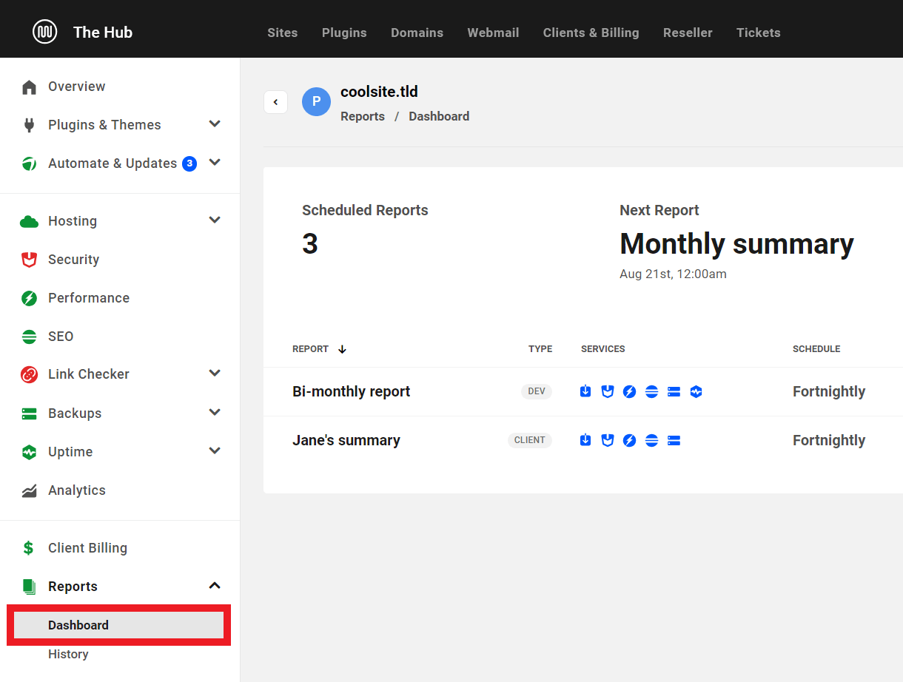The image size is (903, 682).
Task: Click the Overview home icon
Action: (29, 87)
